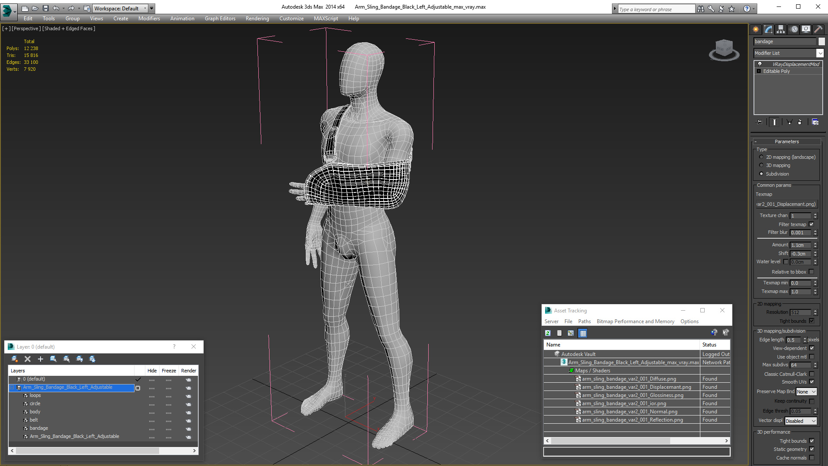Click the object color swatch next to bandage name
Screen dimensions: 828x466
coord(822,41)
